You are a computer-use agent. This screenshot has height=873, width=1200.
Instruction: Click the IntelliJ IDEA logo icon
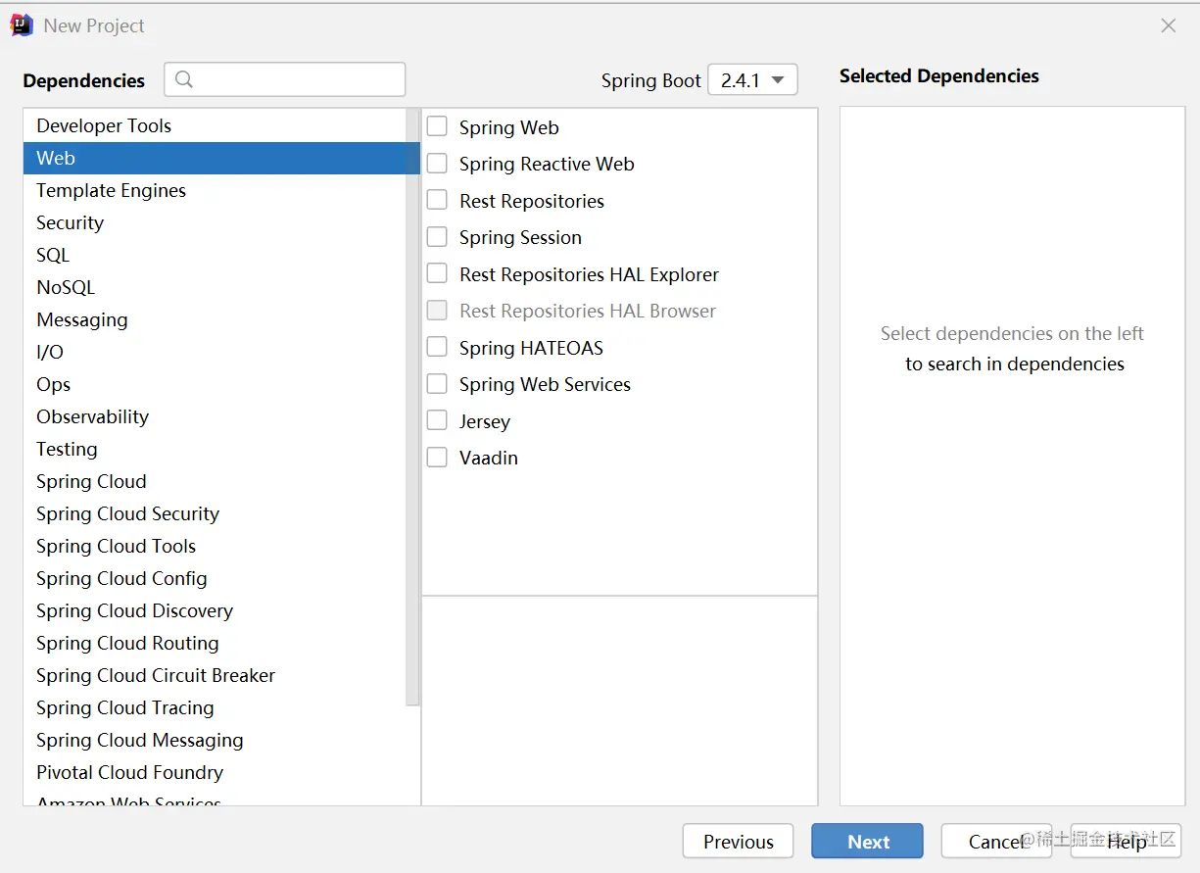(22, 25)
